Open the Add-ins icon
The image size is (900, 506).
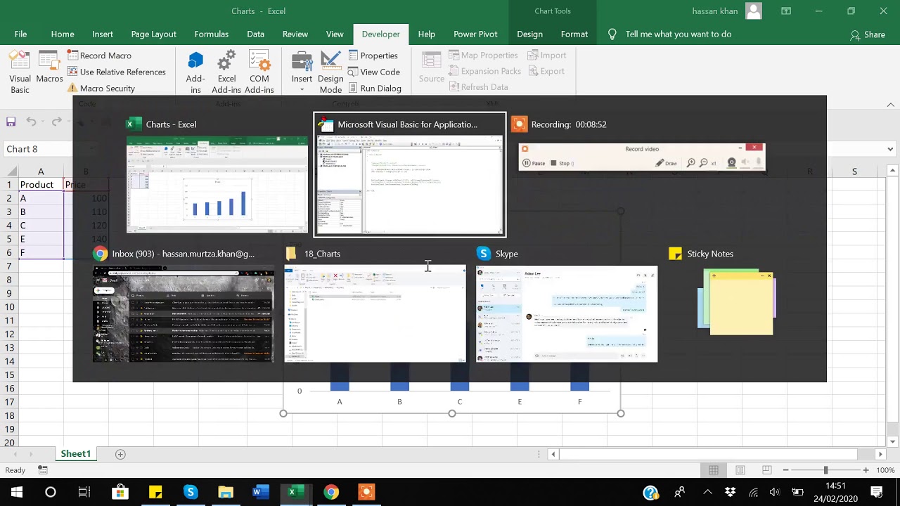click(x=195, y=72)
